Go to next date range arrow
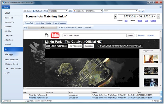164x104 pixels. (159, 17)
